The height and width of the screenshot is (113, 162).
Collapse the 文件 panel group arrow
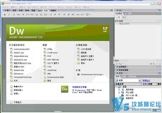(x=117, y=73)
